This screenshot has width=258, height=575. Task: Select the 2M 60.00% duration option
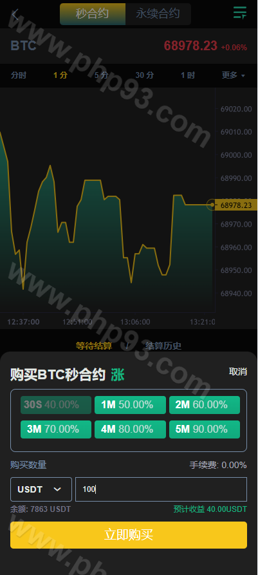click(205, 405)
